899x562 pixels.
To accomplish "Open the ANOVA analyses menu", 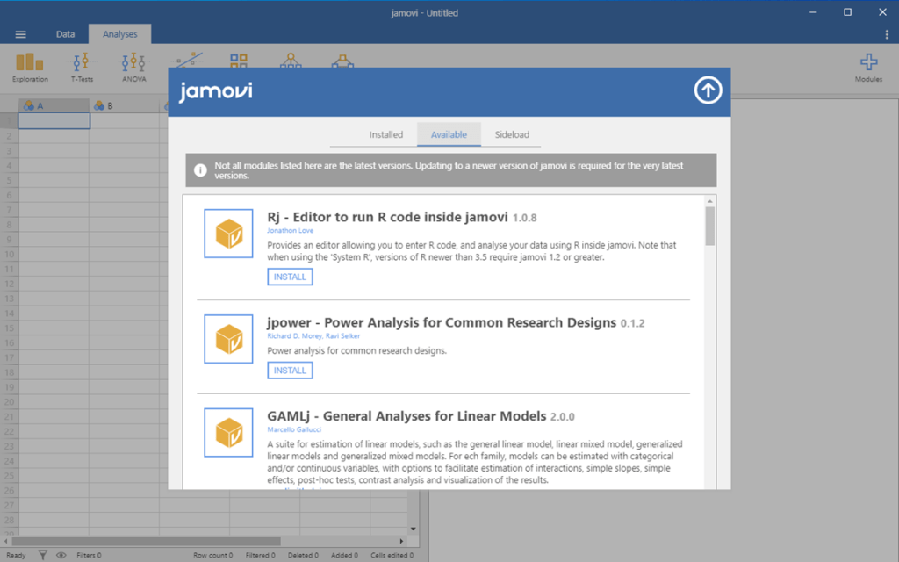I will click(133, 67).
